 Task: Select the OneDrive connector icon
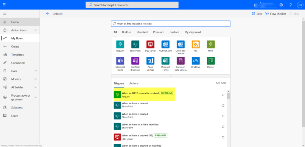coord(196,61)
